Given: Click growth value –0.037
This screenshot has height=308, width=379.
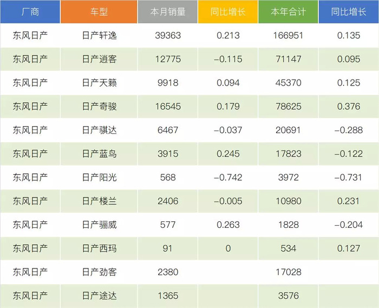Looking at the screenshot, I should click(228, 130).
